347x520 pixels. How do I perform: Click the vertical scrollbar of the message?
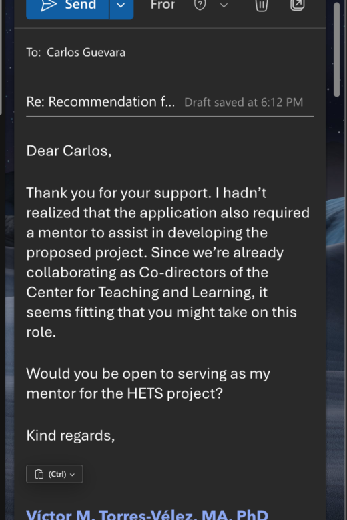tap(336, 50)
